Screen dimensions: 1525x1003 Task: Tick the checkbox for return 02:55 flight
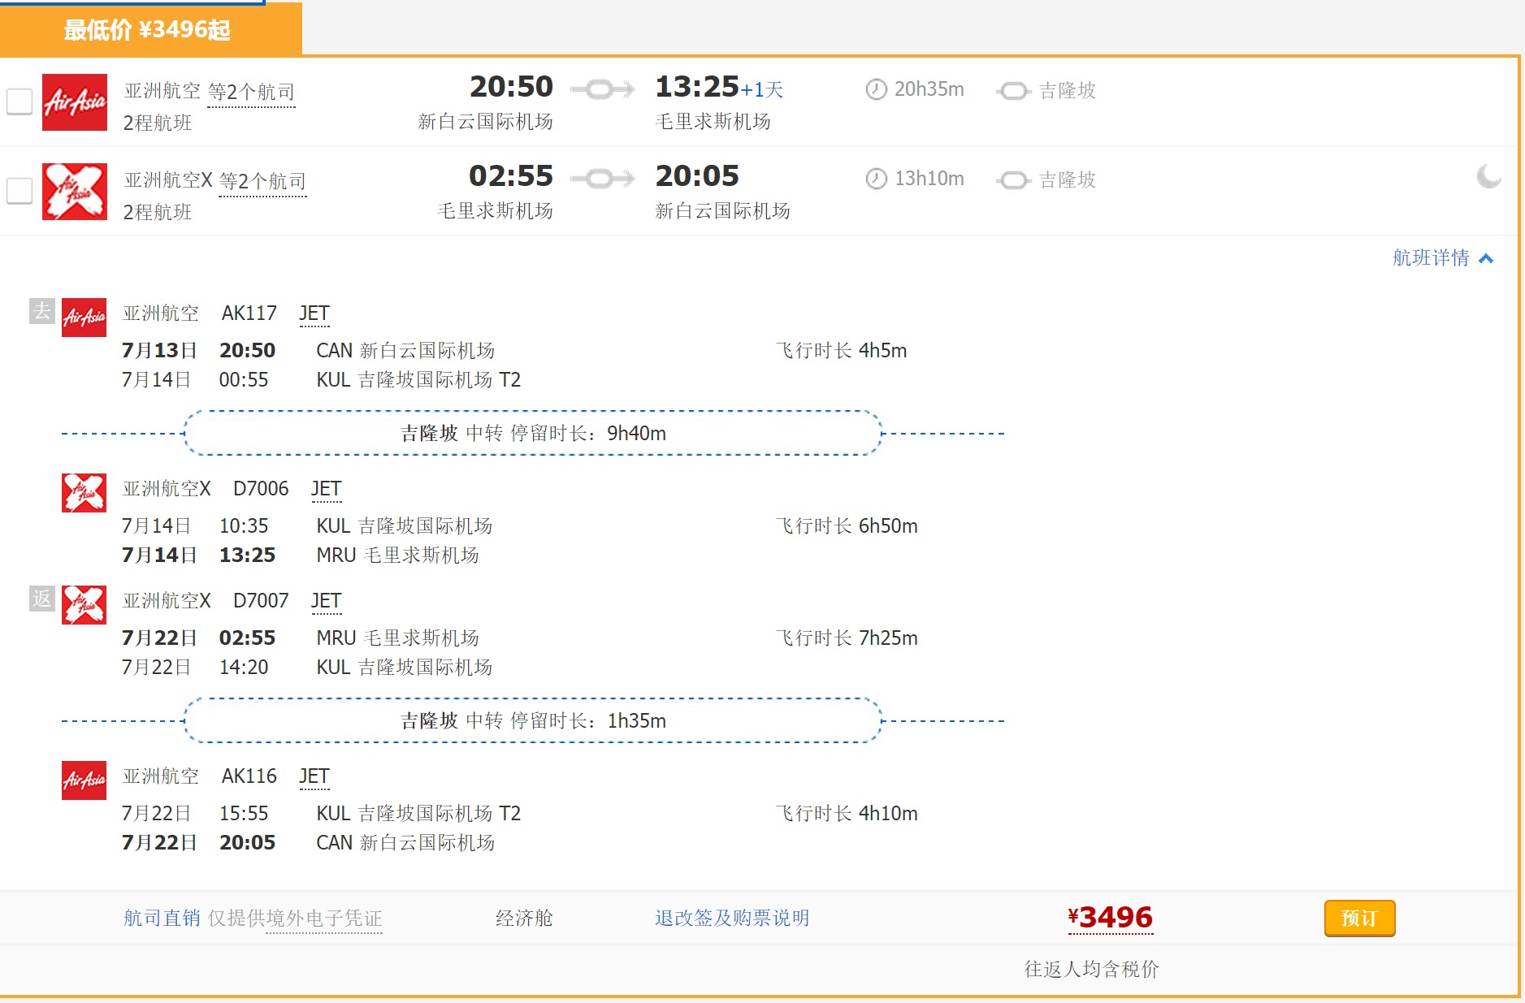coord(19,191)
